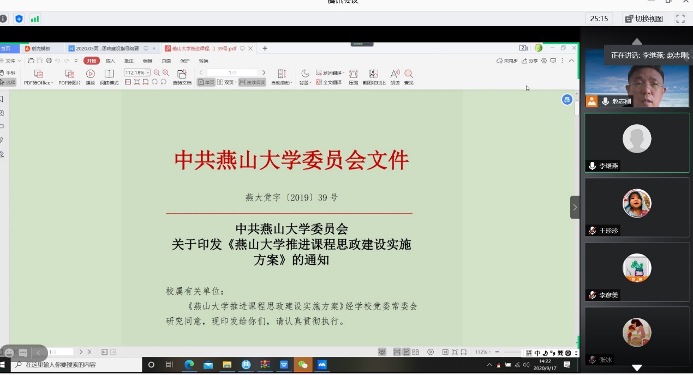This screenshot has height=375, width=693.
Task: Toggle 单页 single page view
Action: tap(206, 82)
